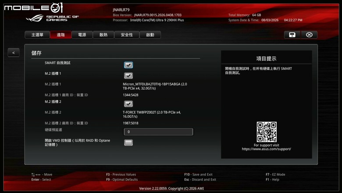The height and width of the screenshot is (193, 342).
Task: Click the discard and exit X icon
Action: (x=309, y=35)
